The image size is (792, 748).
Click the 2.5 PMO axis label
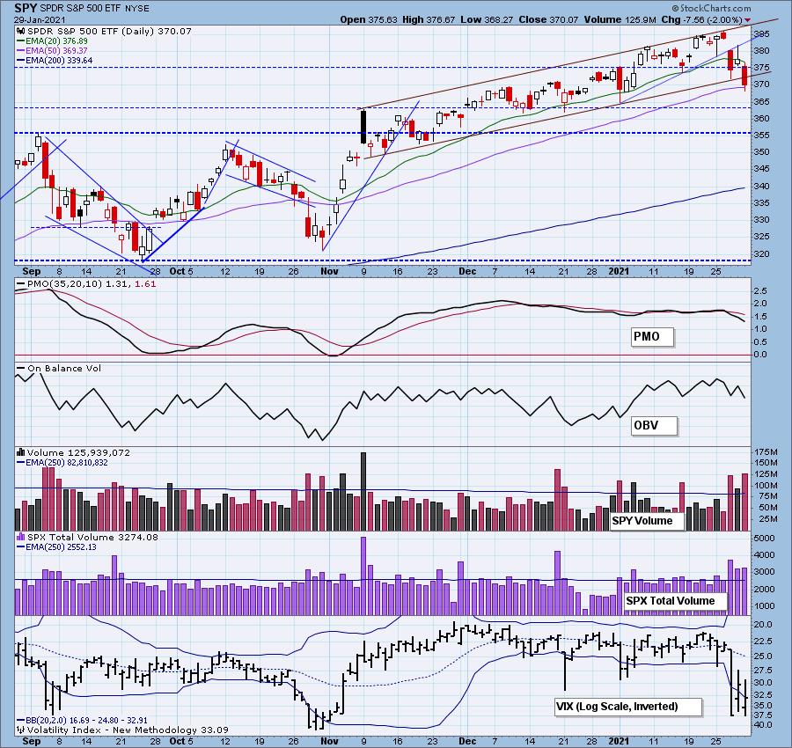point(760,291)
